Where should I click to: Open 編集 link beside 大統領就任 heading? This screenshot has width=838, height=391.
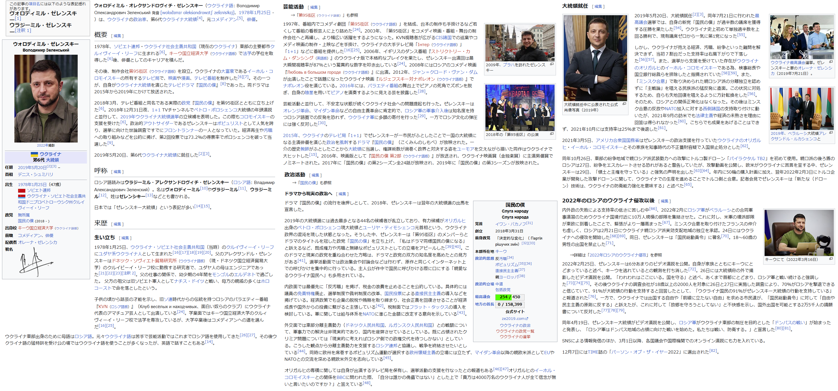pyautogui.click(x=598, y=7)
